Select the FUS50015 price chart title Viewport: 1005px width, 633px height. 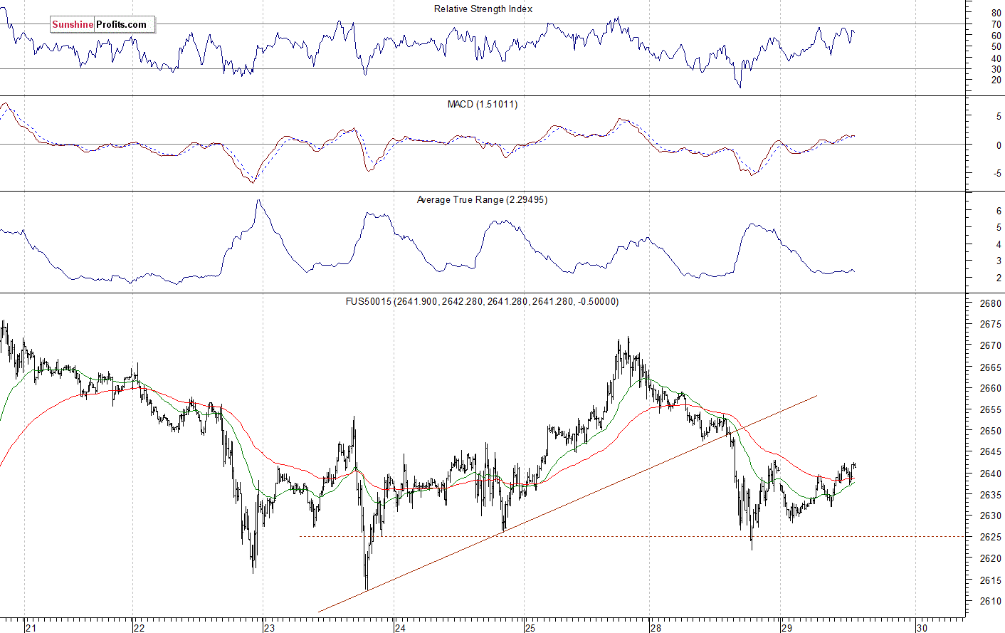482,301
